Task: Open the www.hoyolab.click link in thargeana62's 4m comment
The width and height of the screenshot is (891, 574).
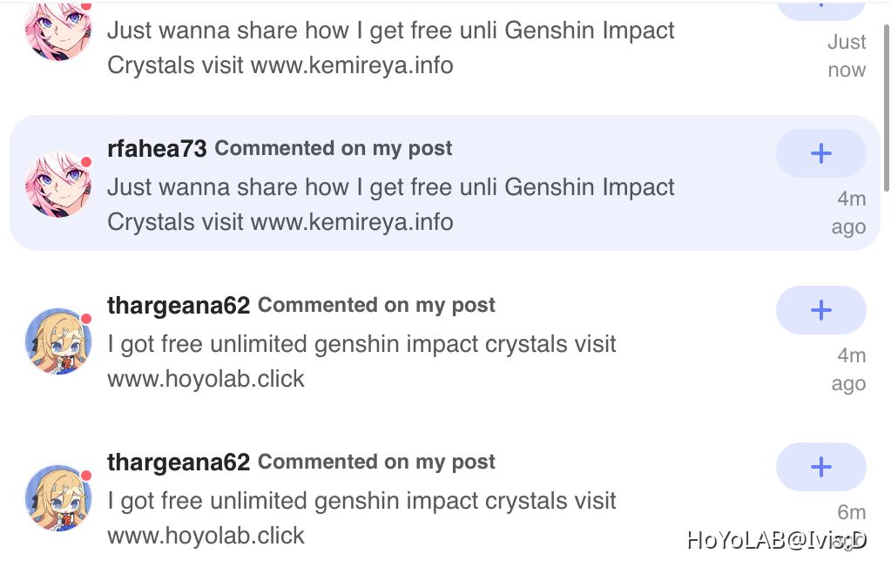Action: 206,379
